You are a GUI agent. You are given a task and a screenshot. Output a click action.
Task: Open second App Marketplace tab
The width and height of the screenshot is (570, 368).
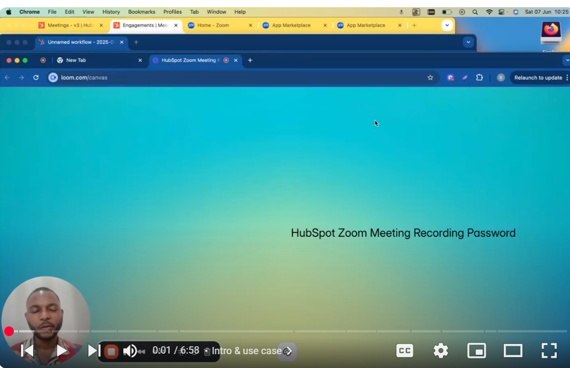369,25
